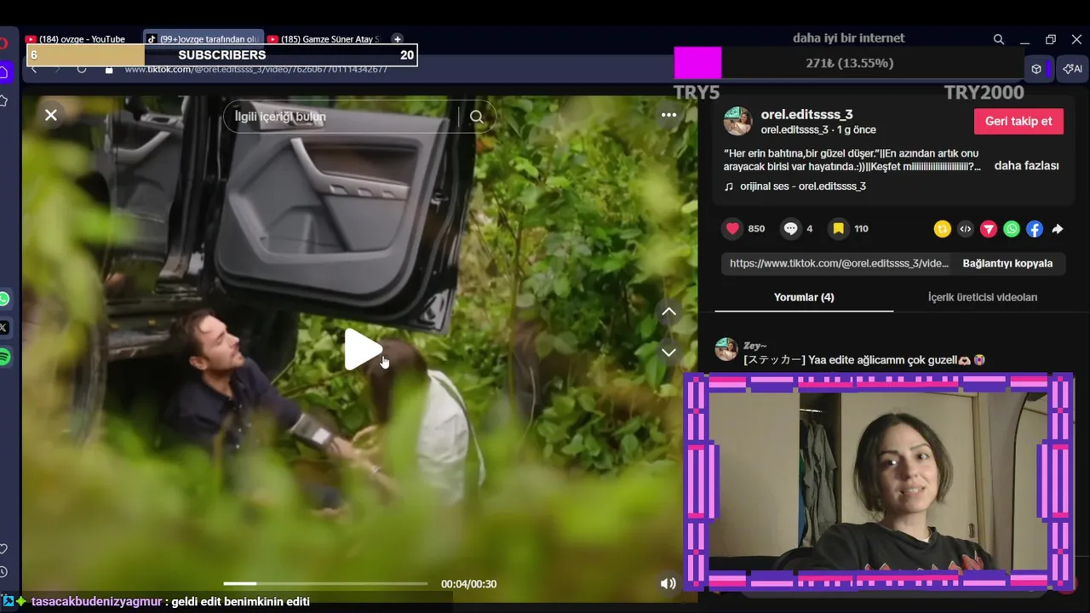This screenshot has width=1090, height=613.
Task: Open commenter Zey~ profile picture
Action: 726,349
